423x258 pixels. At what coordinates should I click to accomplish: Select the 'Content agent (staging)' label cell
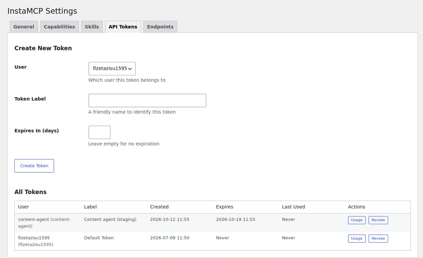click(x=110, y=219)
